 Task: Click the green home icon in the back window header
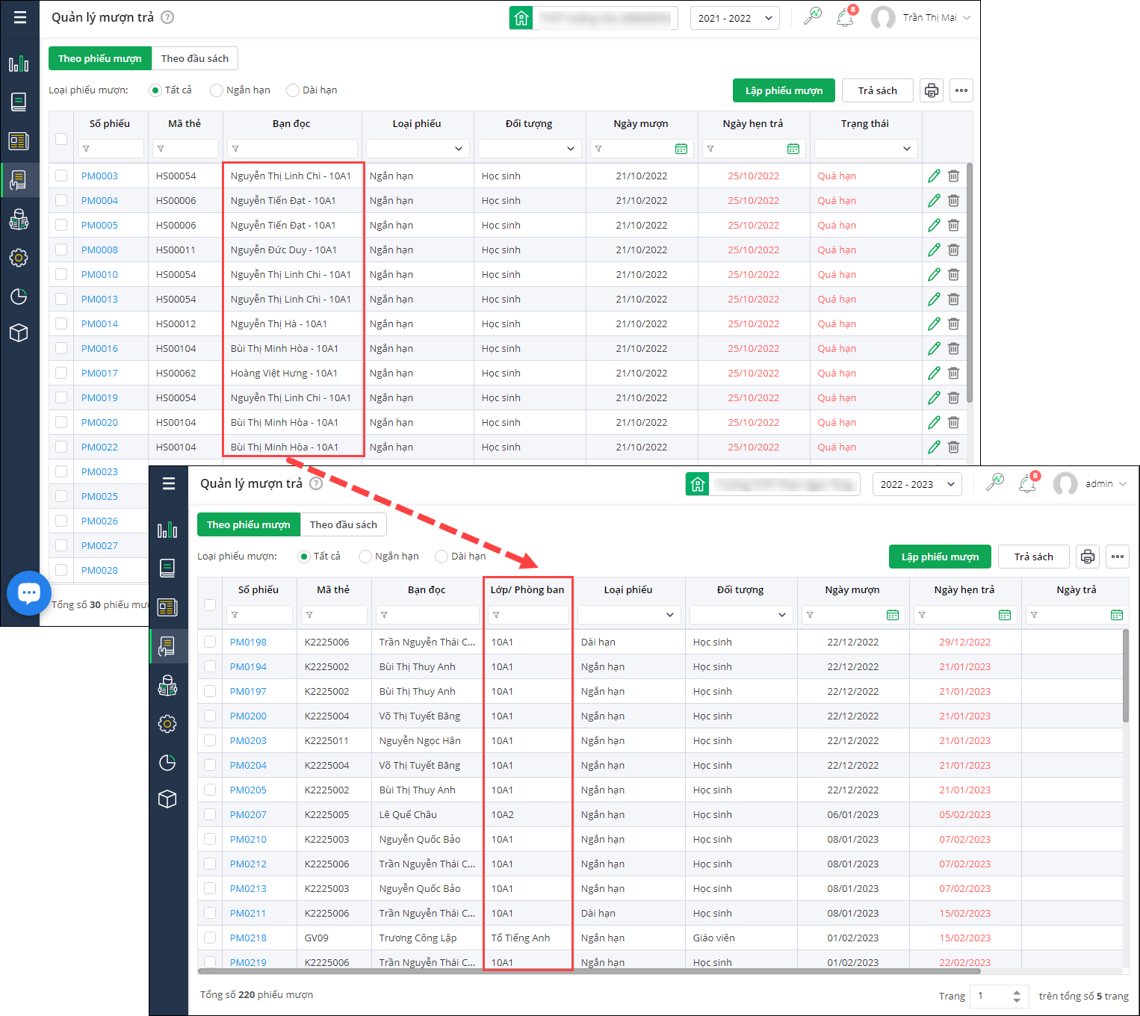pyautogui.click(x=521, y=18)
